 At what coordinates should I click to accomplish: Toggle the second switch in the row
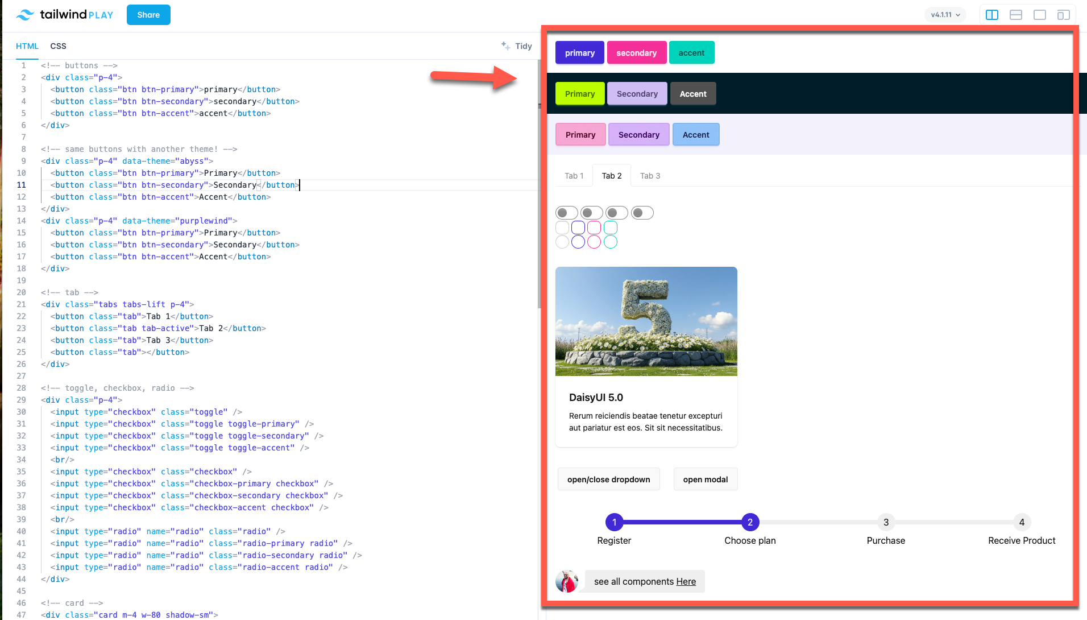[592, 213]
